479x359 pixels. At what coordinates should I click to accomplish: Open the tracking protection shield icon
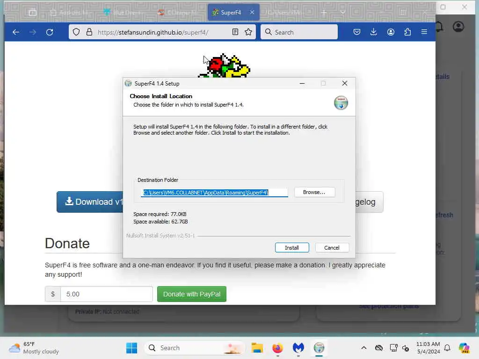click(76, 32)
